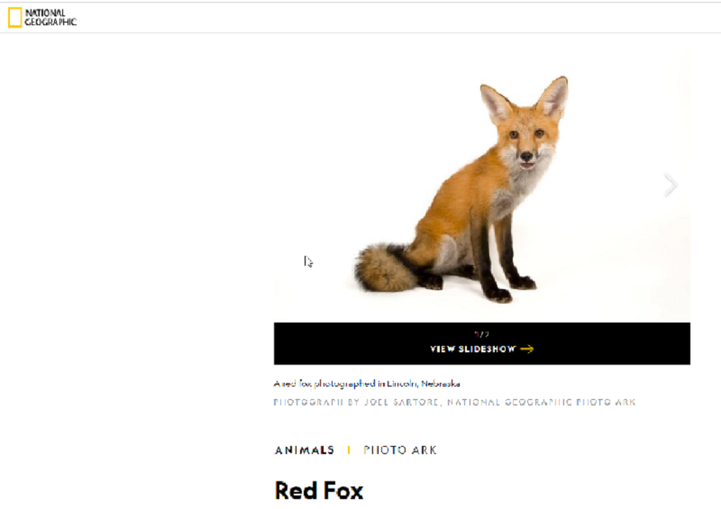Click the yellow arrow beside View Slideshow
This screenshot has width=721, height=509.
click(x=527, y=349)
